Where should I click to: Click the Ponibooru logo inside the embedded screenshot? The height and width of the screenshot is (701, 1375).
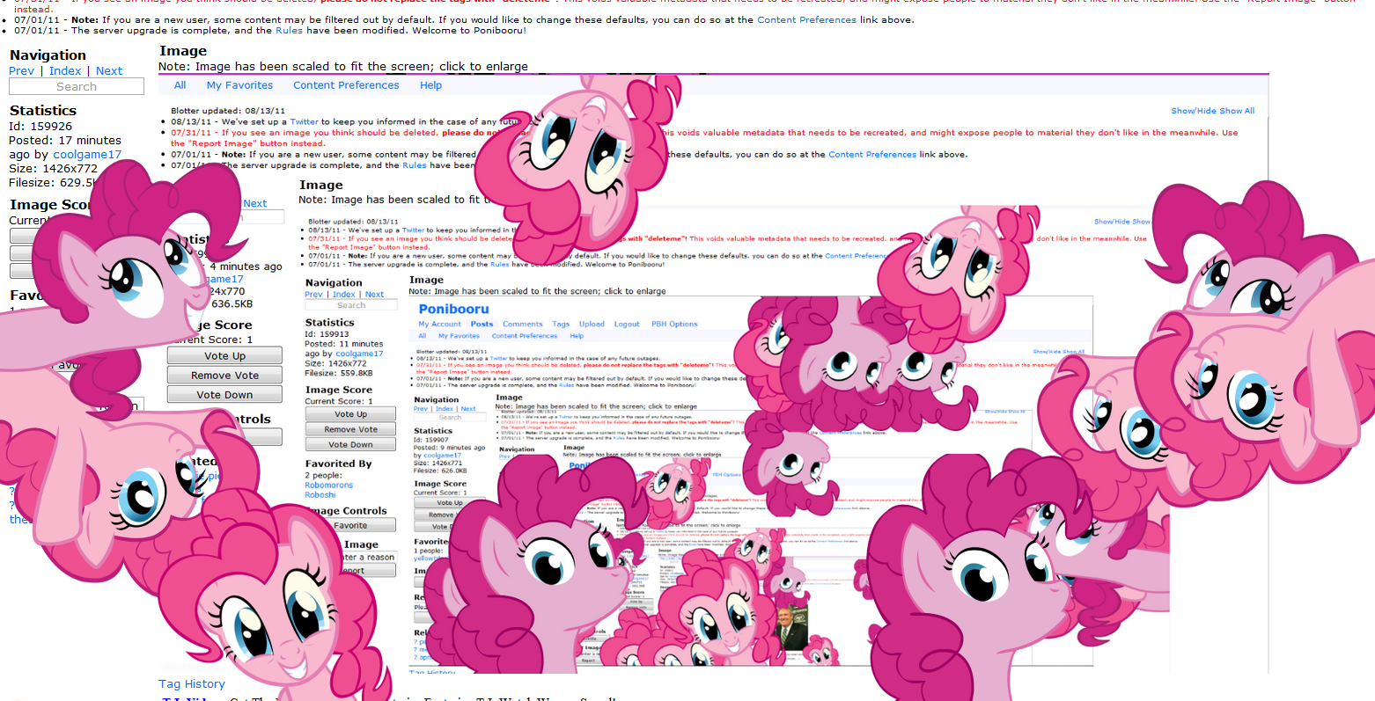tap(453, 310)
